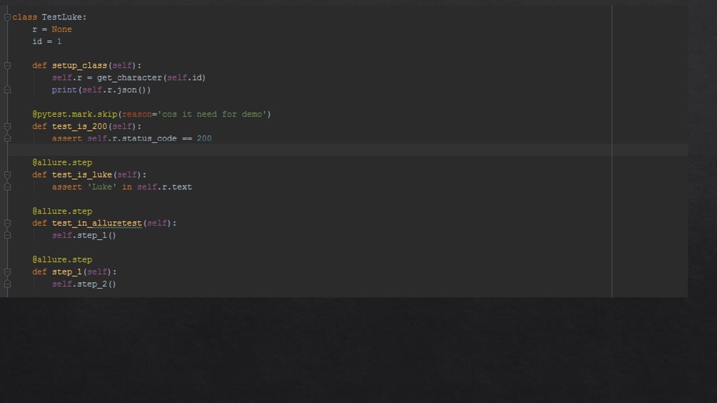Click @allure.step decorator above test_in_alluretest
Viewport: 717px width, 403px height.
62,211
